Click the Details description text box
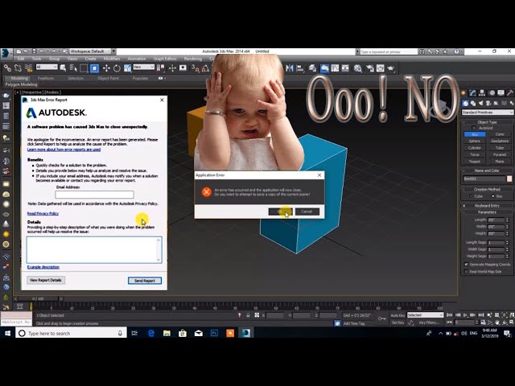This screenshot has width=515, height=386. [94, 250]
